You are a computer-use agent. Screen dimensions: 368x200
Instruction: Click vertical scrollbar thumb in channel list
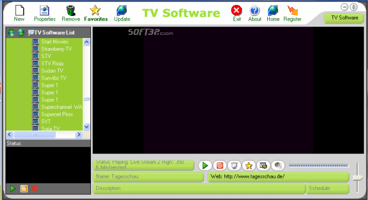pyautogui.click(x=86, y=99)
